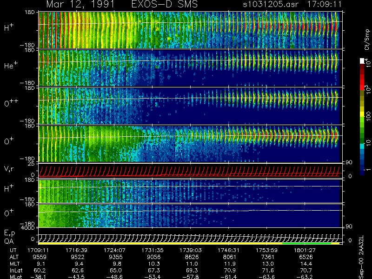Click the UT value '1709:11'

point(39,250)
